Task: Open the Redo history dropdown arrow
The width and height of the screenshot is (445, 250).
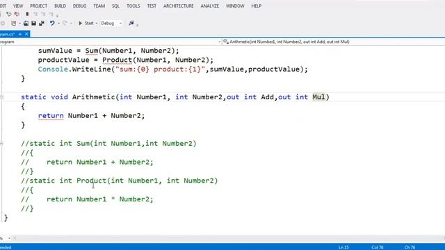Action: point(71,24)
